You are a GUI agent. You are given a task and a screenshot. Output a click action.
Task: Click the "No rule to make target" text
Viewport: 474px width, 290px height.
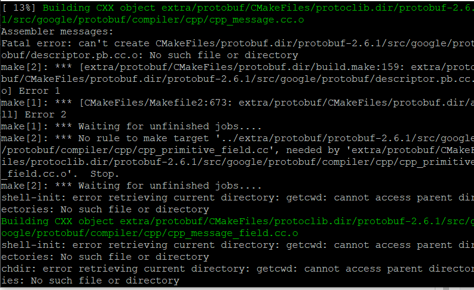click(x=144, y=138)
